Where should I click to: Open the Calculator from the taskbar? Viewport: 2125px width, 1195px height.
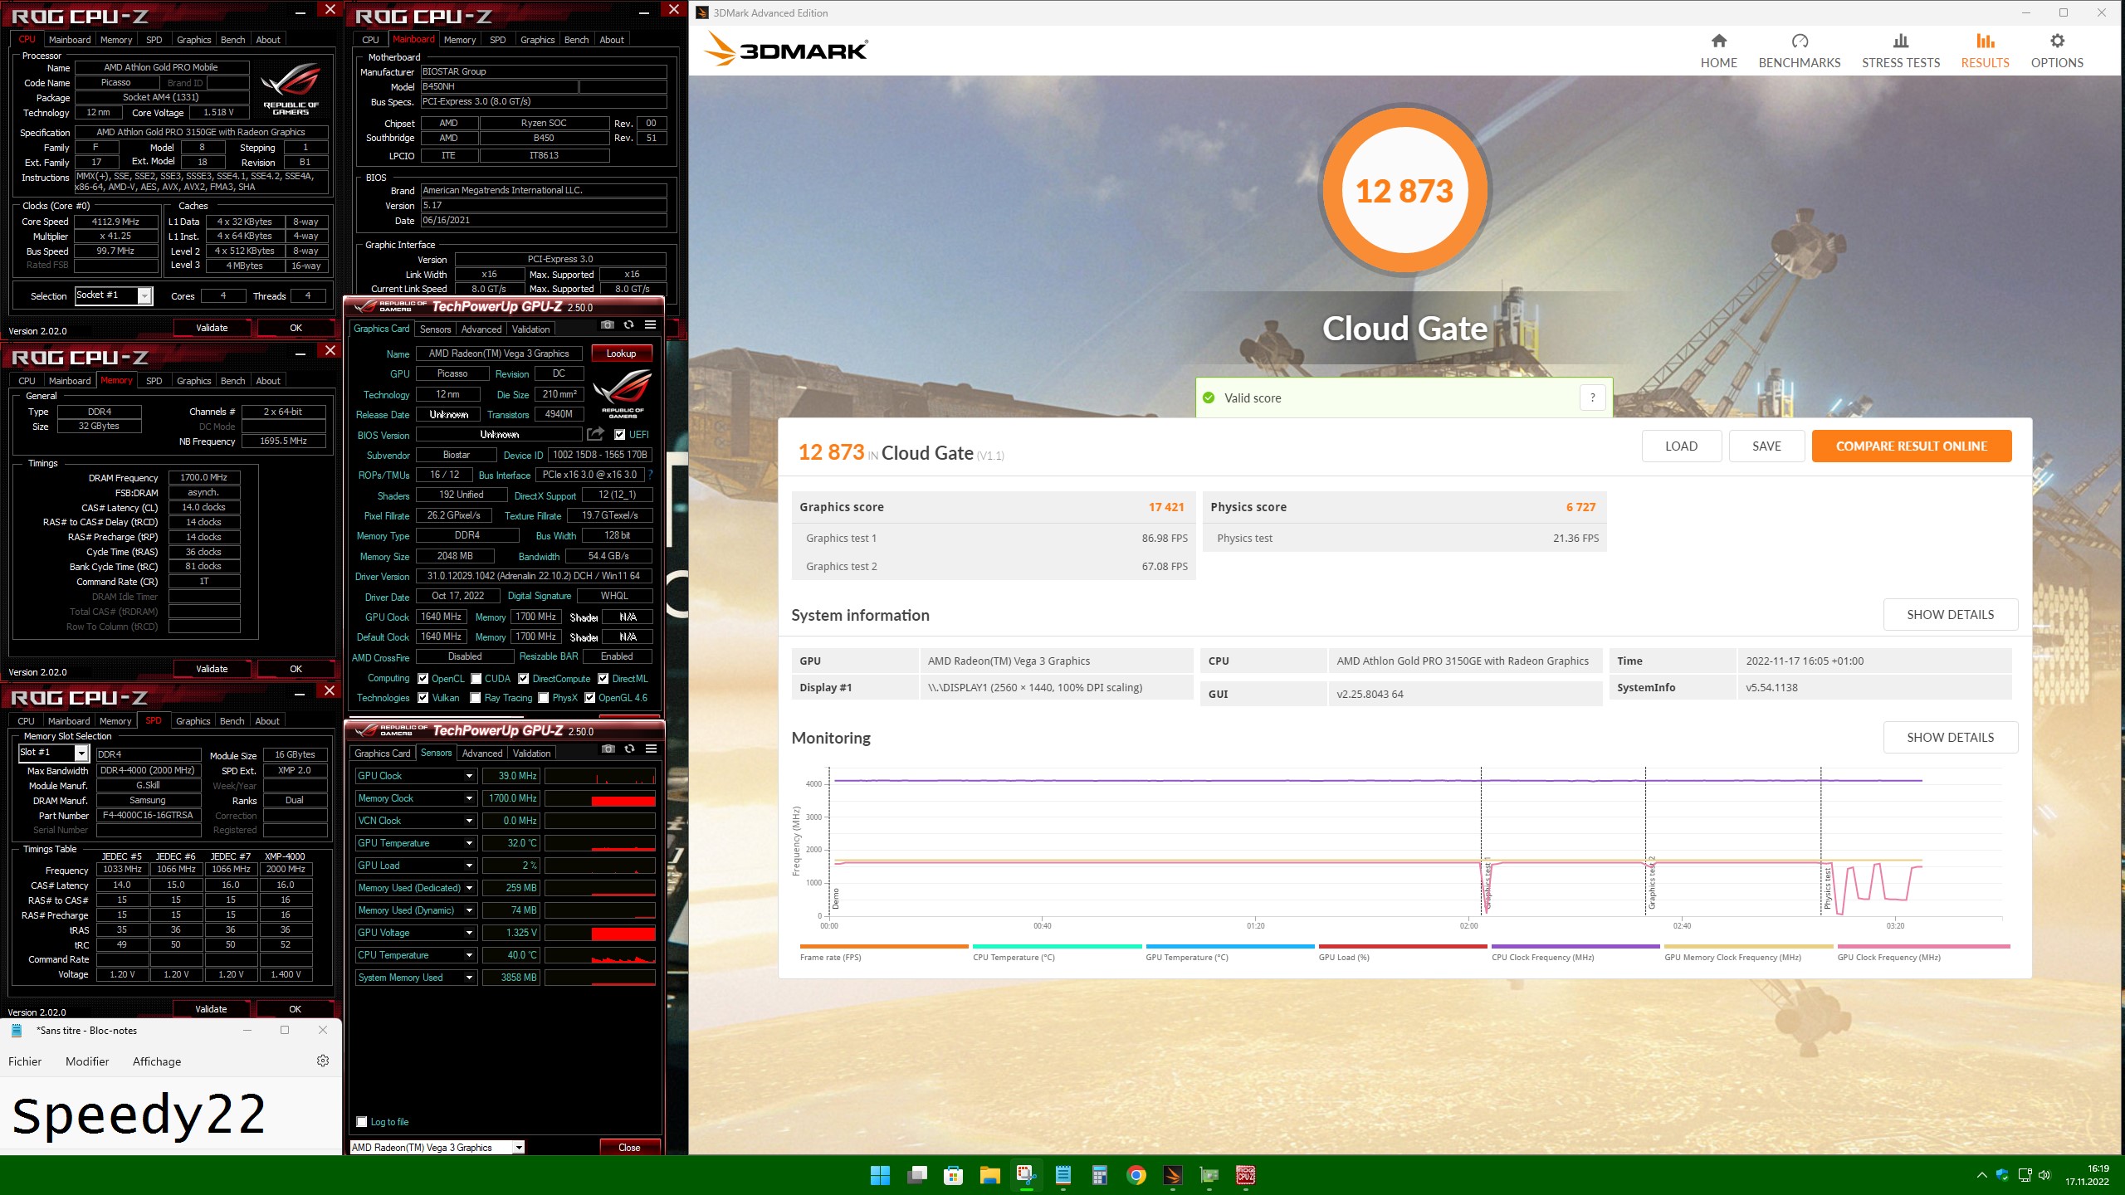coord(1100,1175)
